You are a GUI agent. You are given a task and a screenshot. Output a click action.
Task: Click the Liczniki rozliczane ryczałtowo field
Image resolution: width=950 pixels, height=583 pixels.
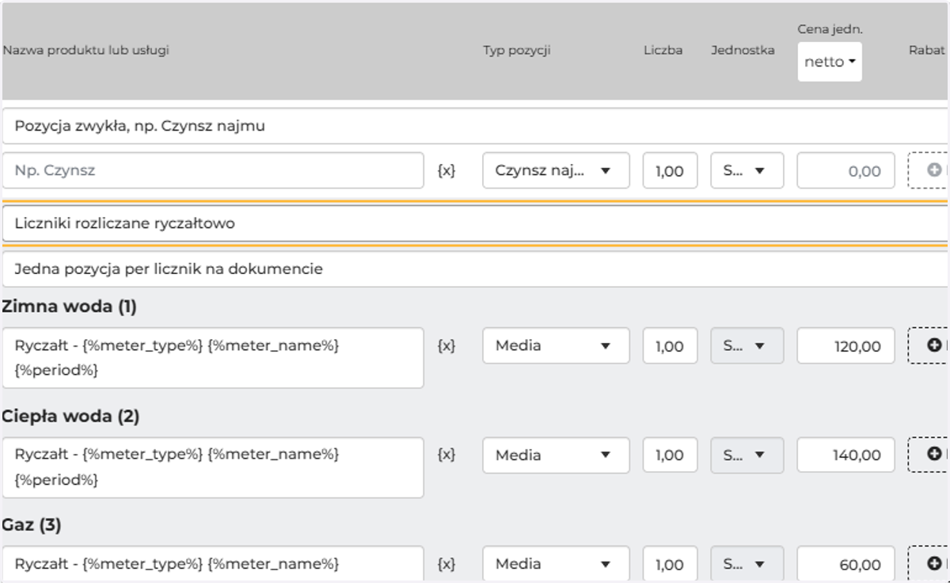(475, 223)
